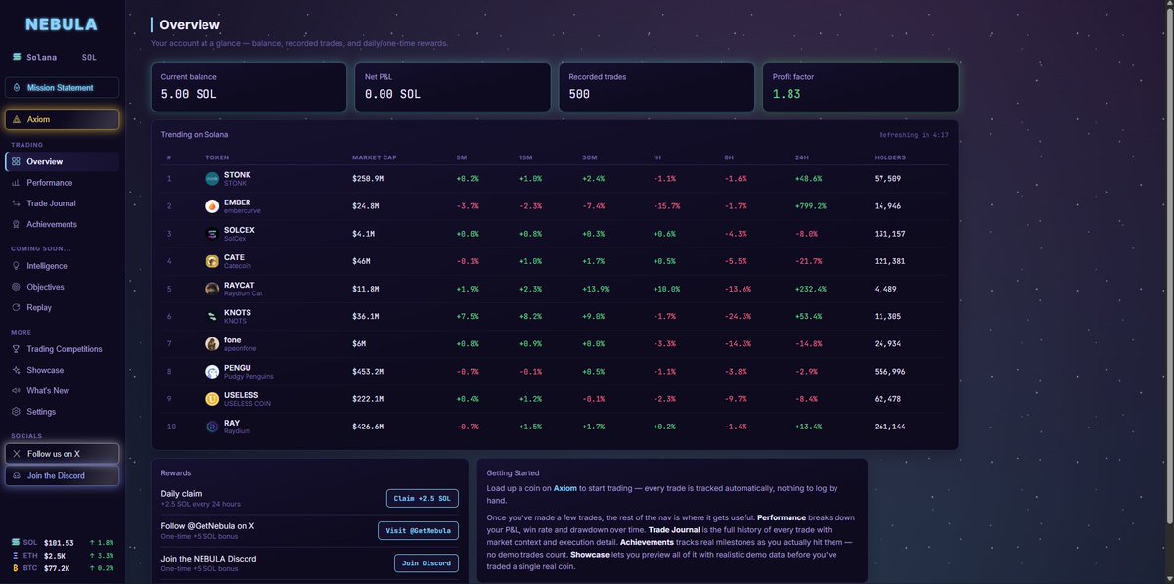
Task: Click the SOL price ticker icon
Action: tap(16, 542)
